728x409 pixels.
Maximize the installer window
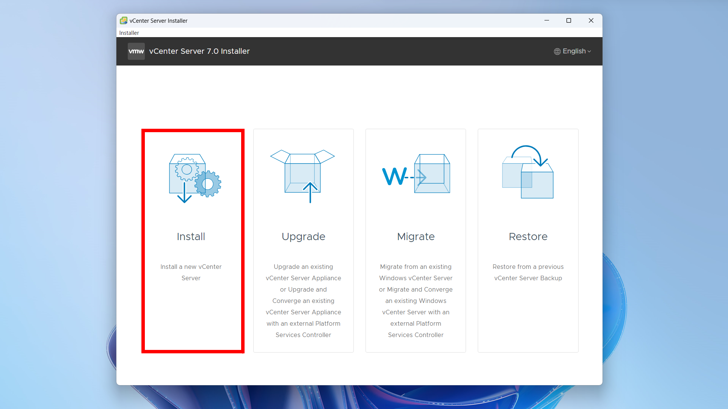tap(568, 20)
